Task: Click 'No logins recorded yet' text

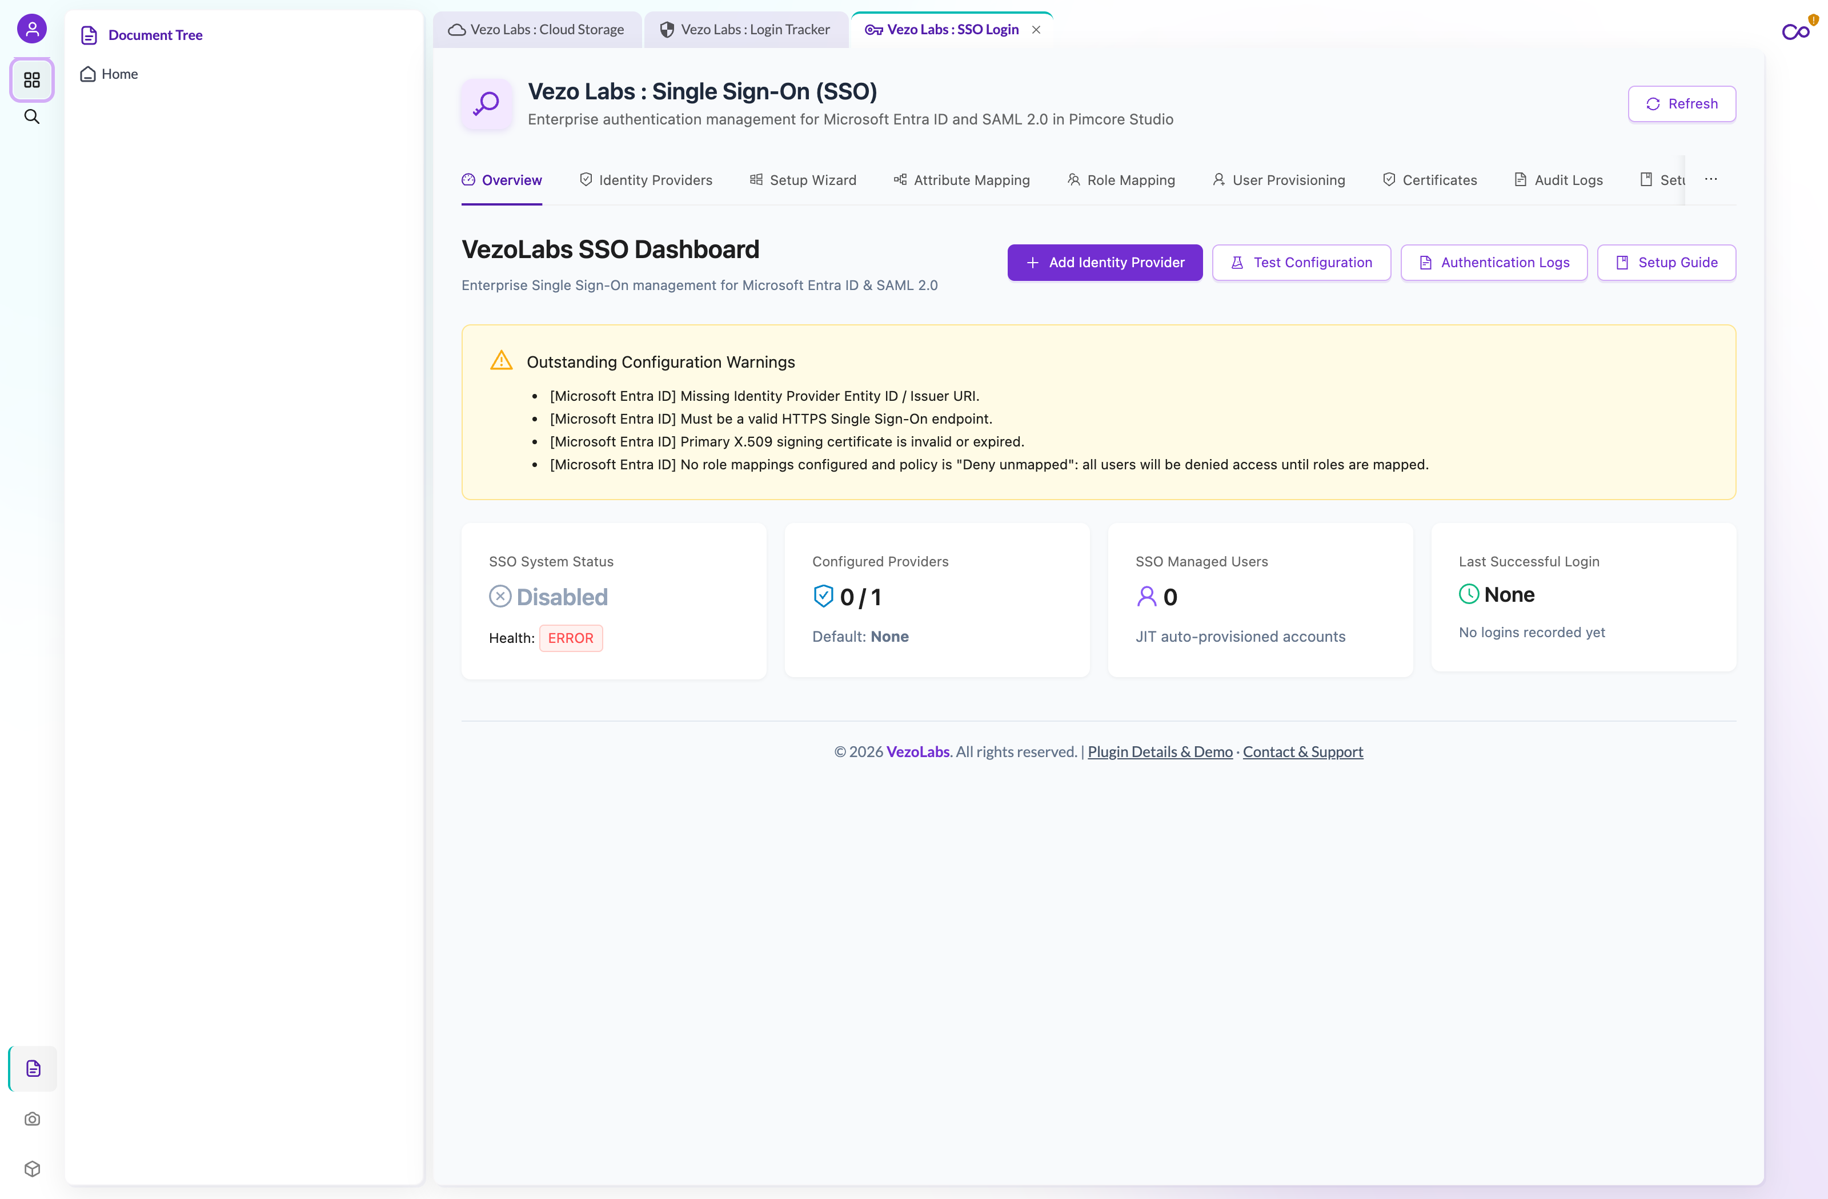Action: tap(1532, 633)
